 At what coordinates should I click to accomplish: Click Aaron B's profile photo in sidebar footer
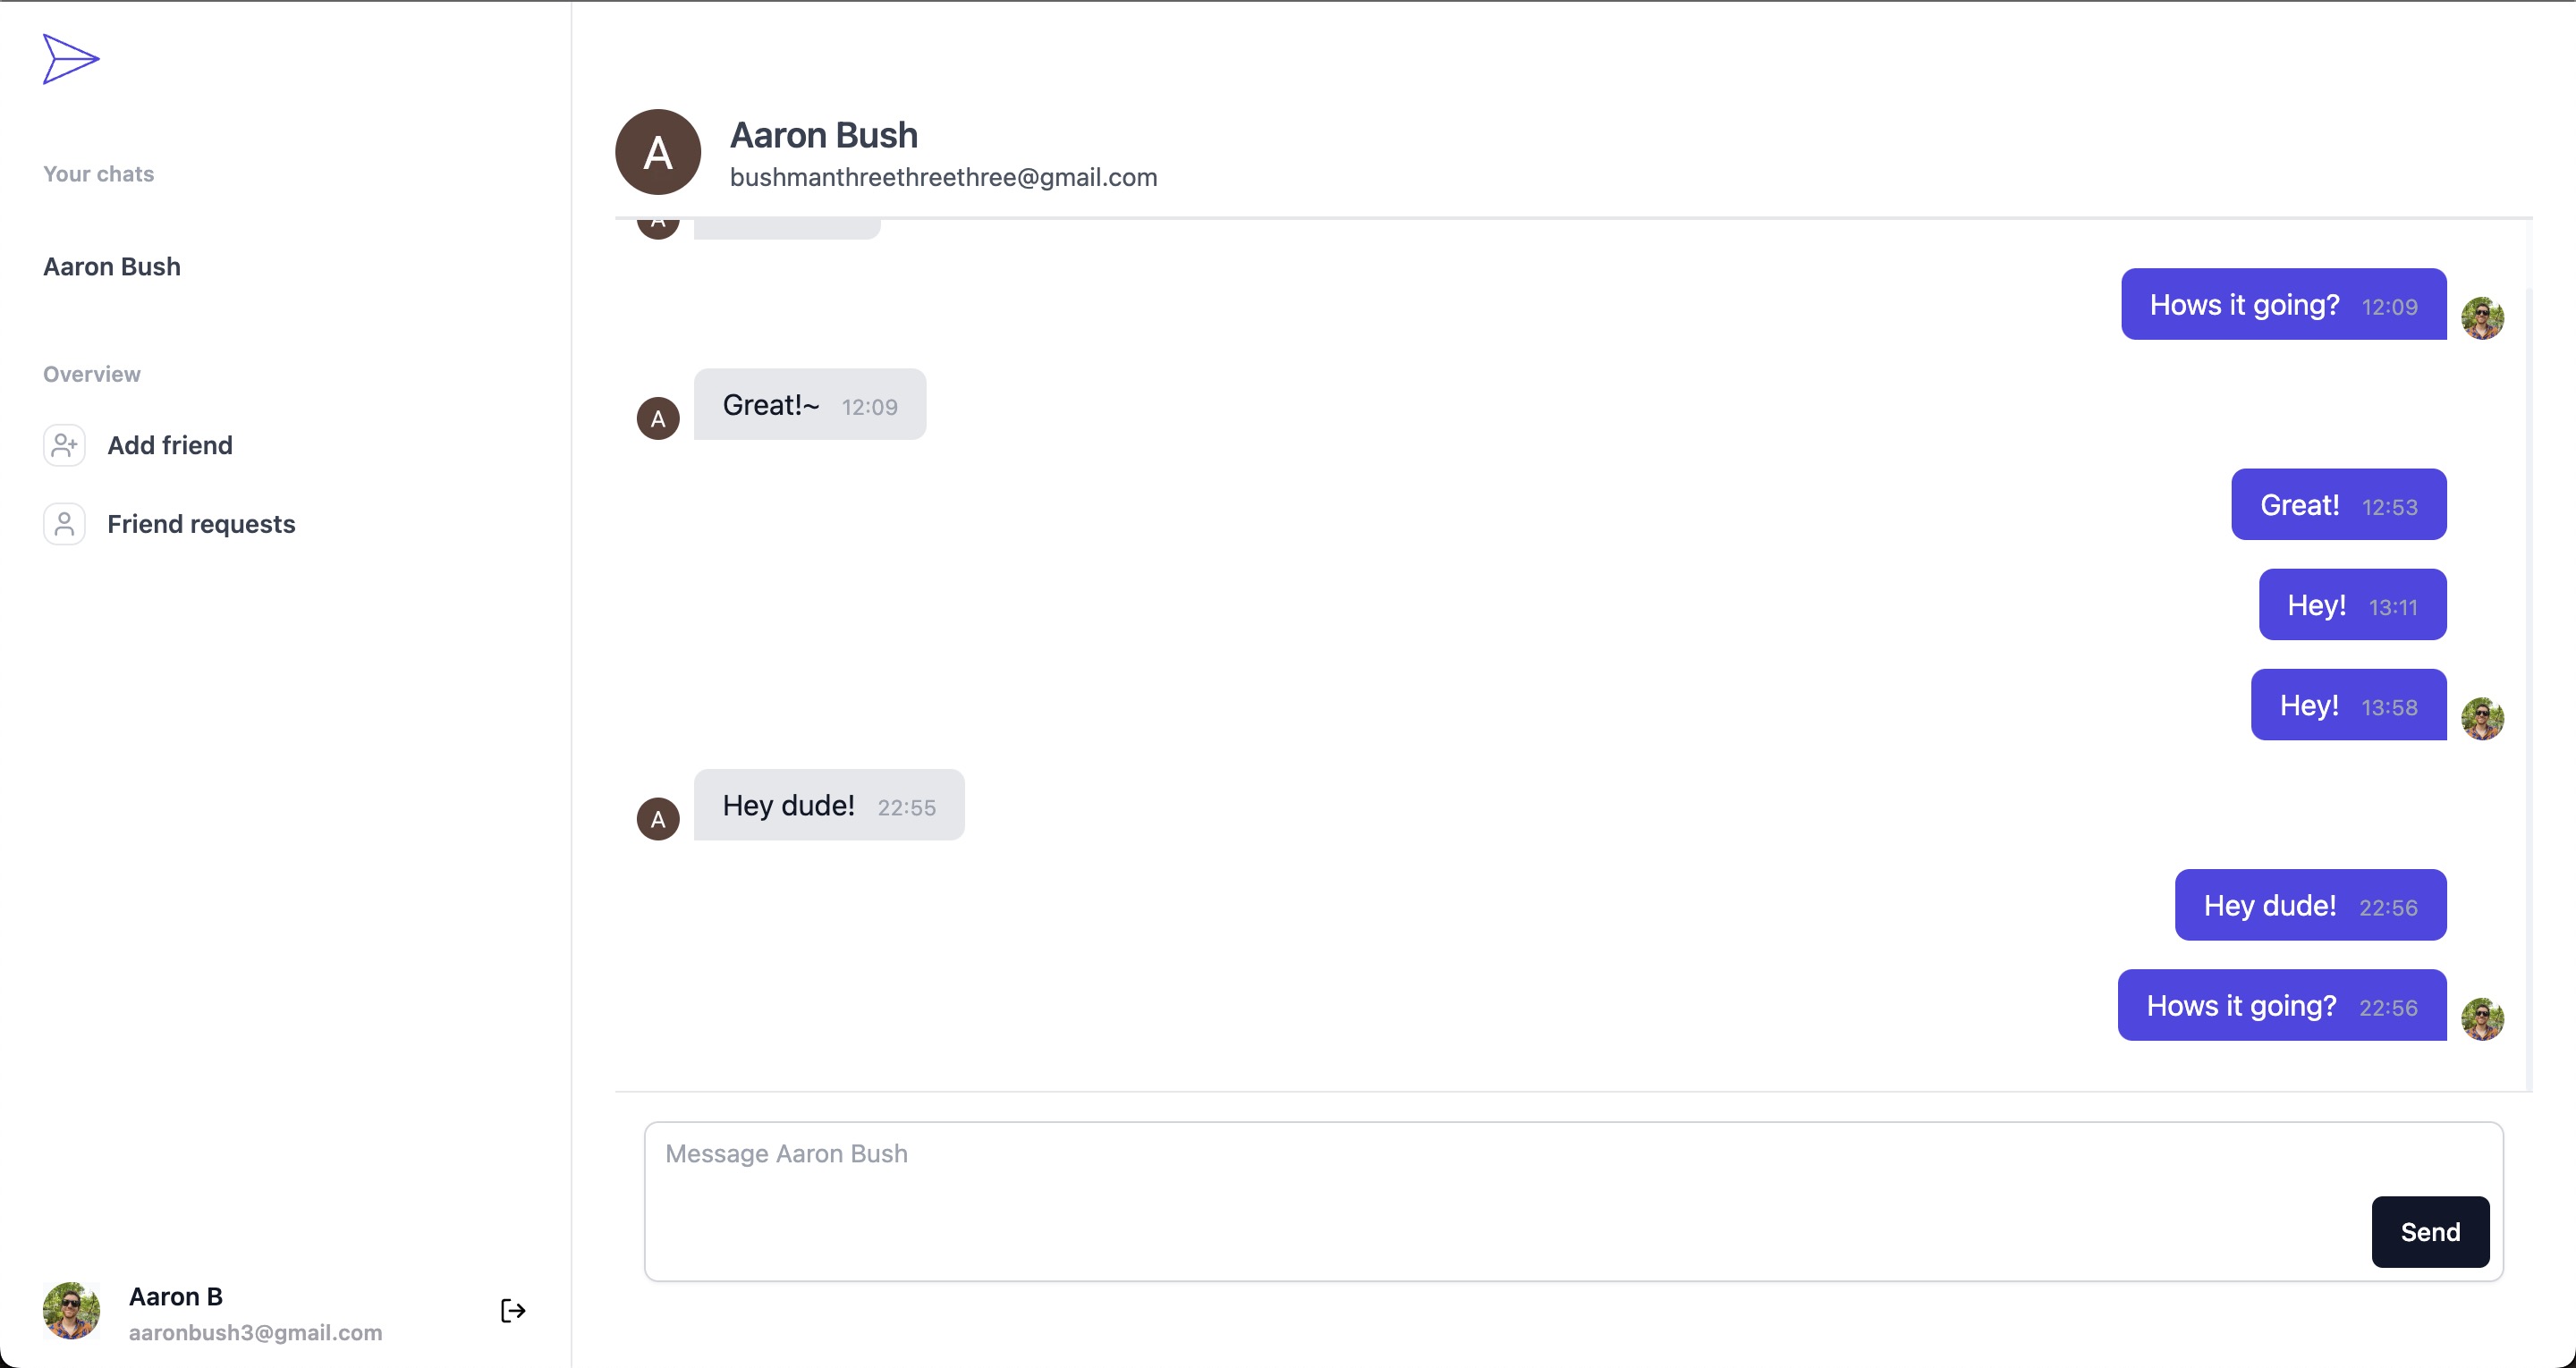[x=71, y=1310]
